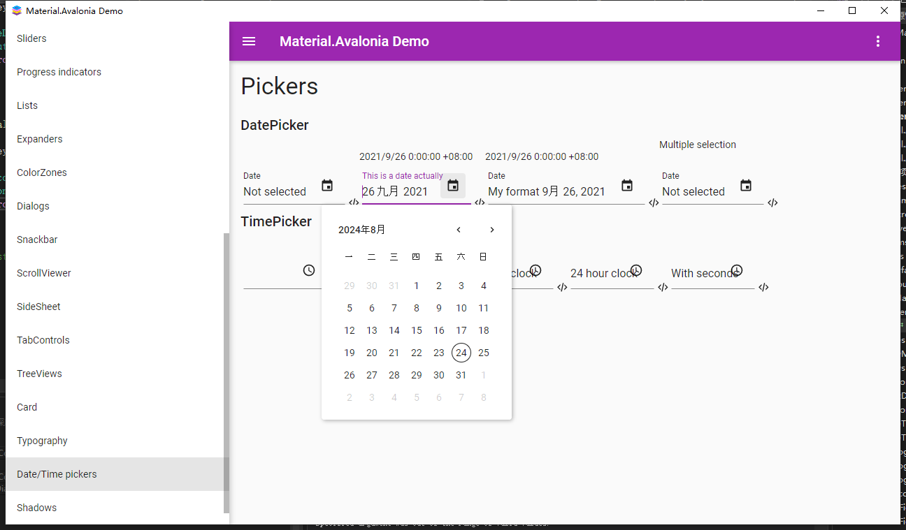Show source code for second date picker
Screen dimensions: 906x530
480,203
